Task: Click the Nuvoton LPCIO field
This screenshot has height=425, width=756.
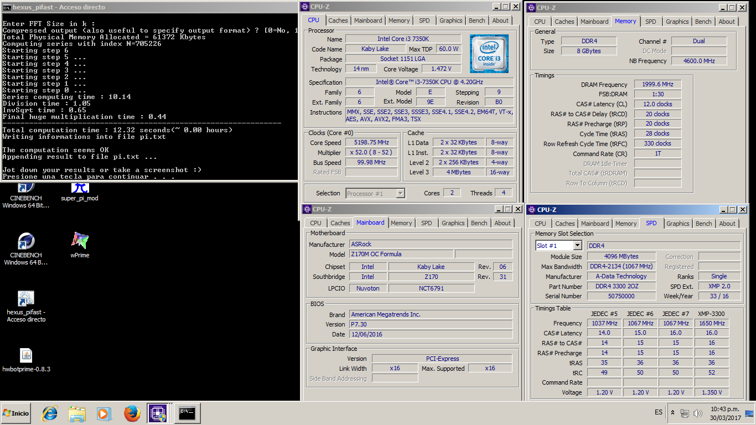Action: coord(368,288)
